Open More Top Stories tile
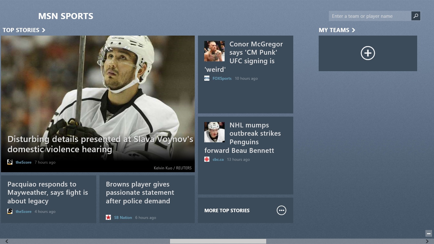This screenshot has width=434, height=244. point(246,210)
